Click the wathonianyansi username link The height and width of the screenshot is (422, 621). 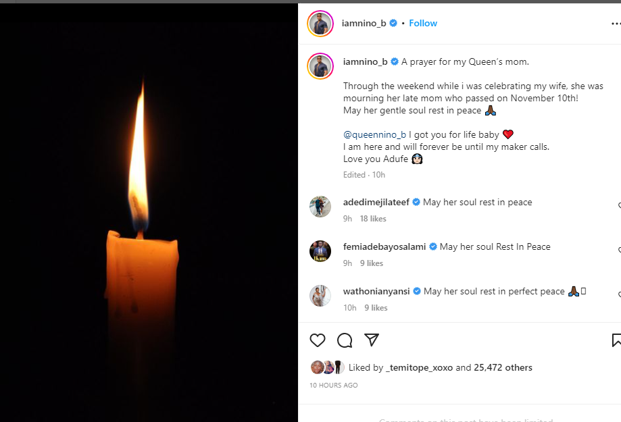[x=377, y=291]
